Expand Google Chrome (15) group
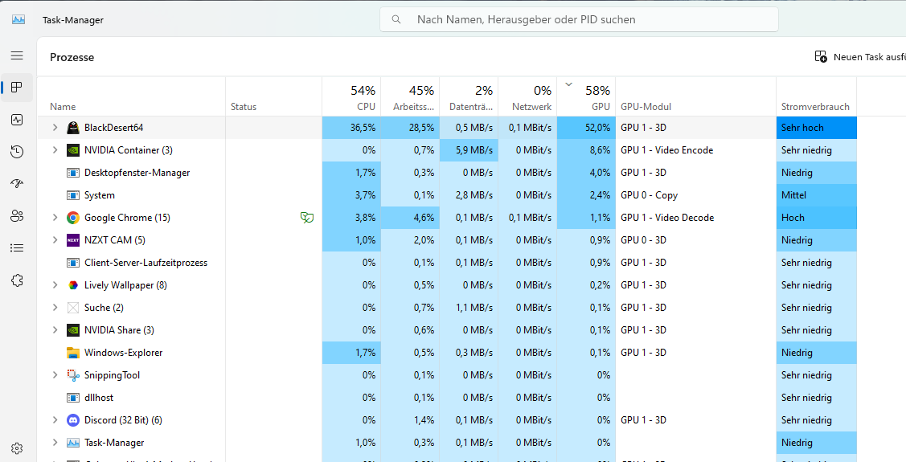This screenshot has width=906, height=462. point(55,218)
